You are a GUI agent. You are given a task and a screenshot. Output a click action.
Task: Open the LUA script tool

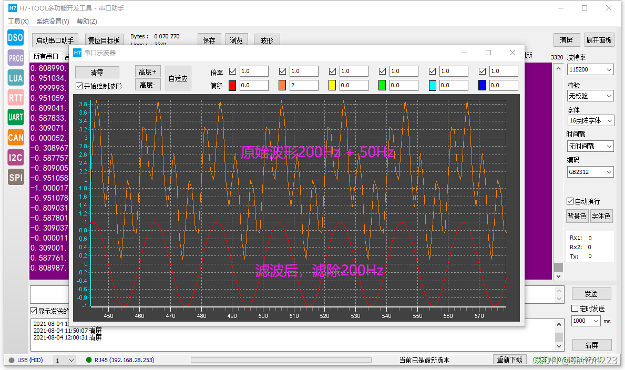16,78
